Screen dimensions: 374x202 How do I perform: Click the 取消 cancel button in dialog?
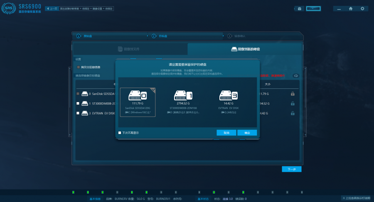point(226,133)
